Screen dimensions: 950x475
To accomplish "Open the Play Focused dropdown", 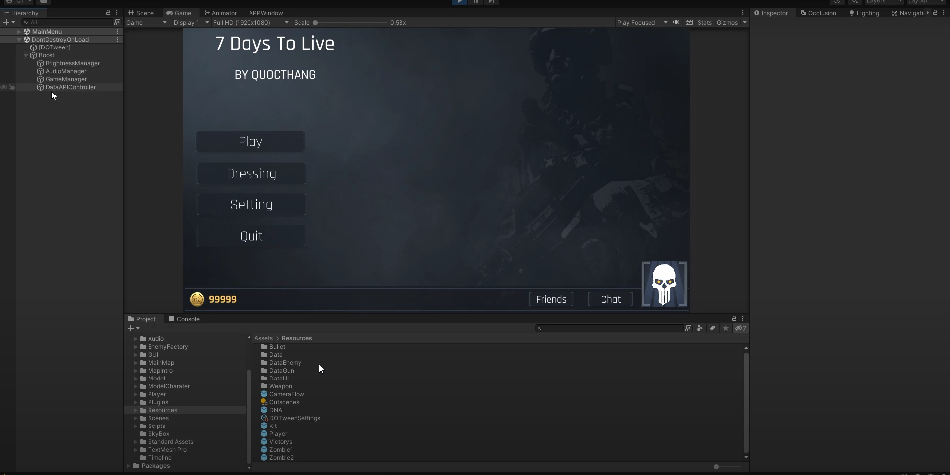I will pos(642,23).
